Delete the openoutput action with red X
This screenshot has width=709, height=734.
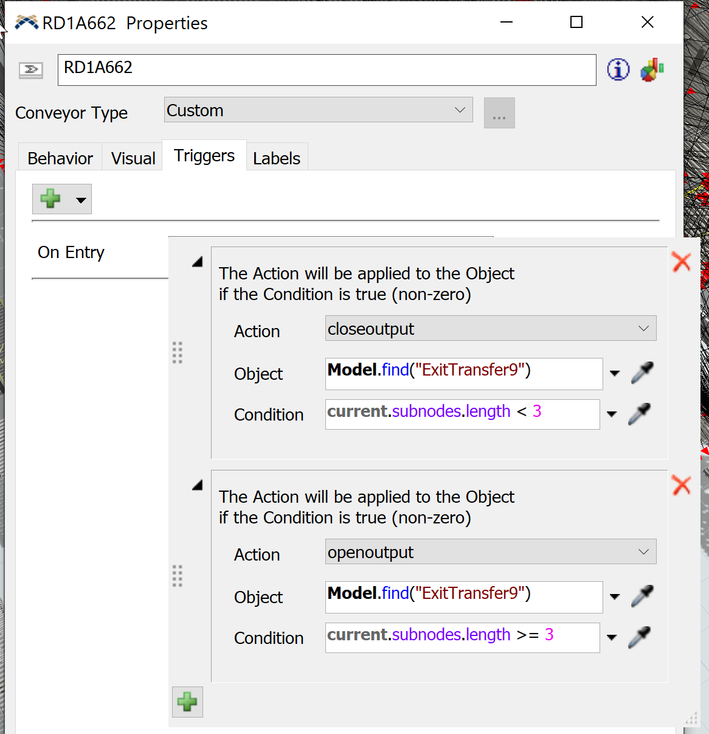pyautogui.click(x=681, y=485)
